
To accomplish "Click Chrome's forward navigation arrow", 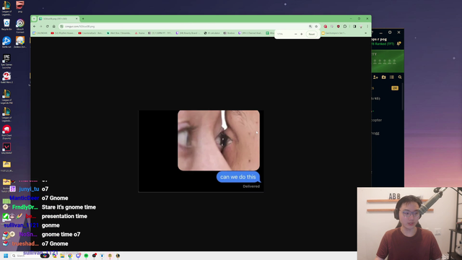I will [x=41, y=27].
